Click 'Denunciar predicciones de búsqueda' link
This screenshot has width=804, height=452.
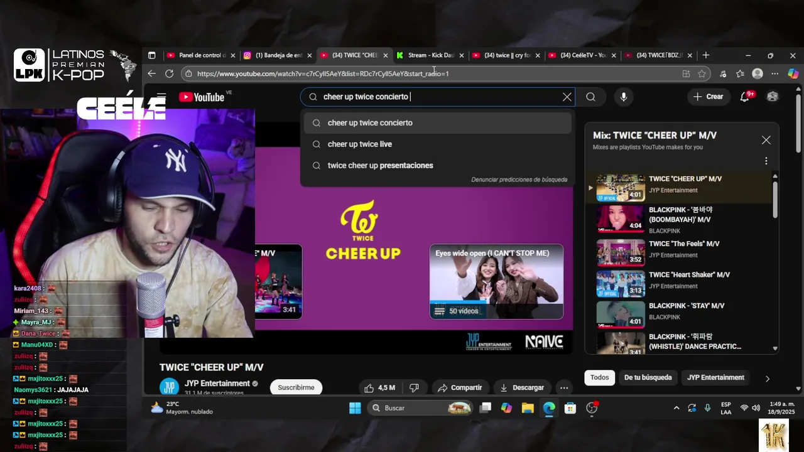(519, 180)
